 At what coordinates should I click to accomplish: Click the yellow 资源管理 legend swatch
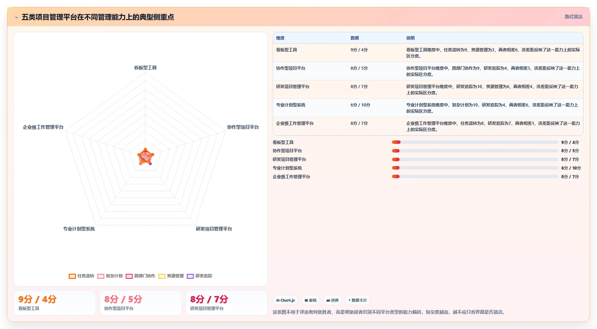click(162, 276)
